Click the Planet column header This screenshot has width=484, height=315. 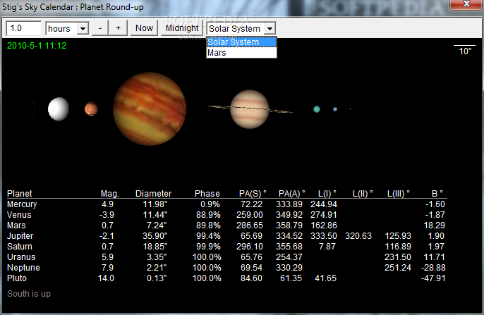20,194
